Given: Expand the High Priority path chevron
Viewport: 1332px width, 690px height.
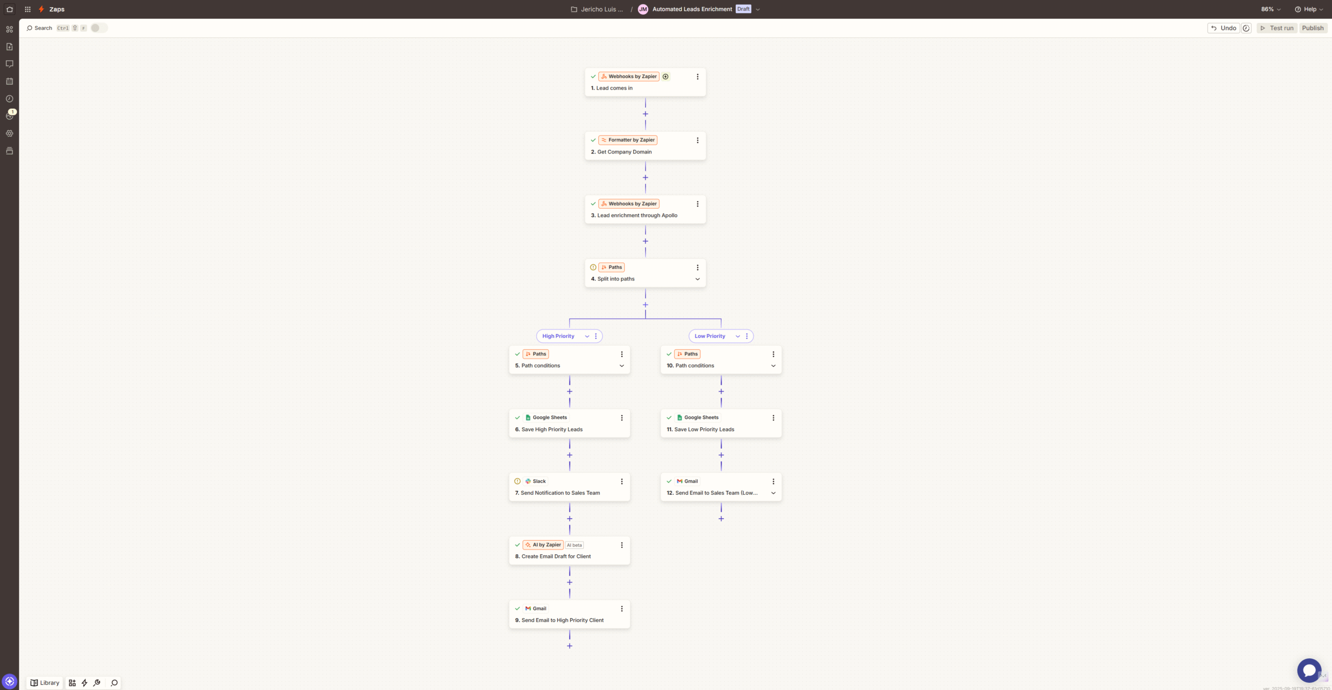Looking at the screenshot, I should point(587,336).
